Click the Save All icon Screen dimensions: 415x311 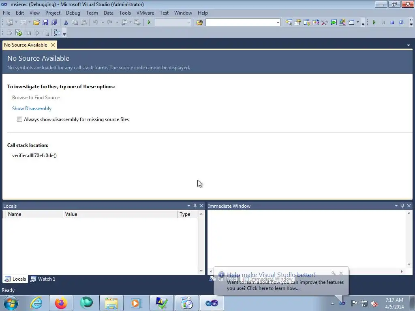tap(54, 23)
